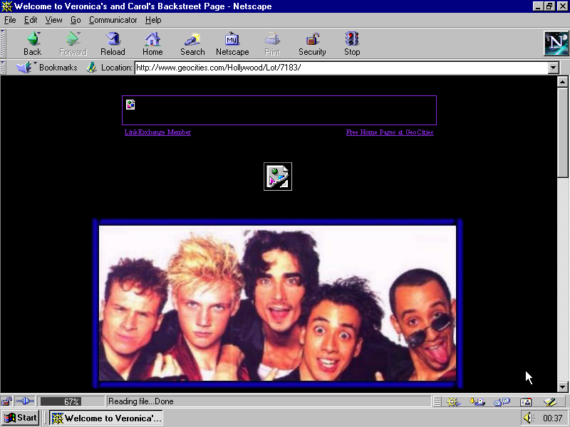
Task: Open the Search toolbar button
Action: pos(192,43)
